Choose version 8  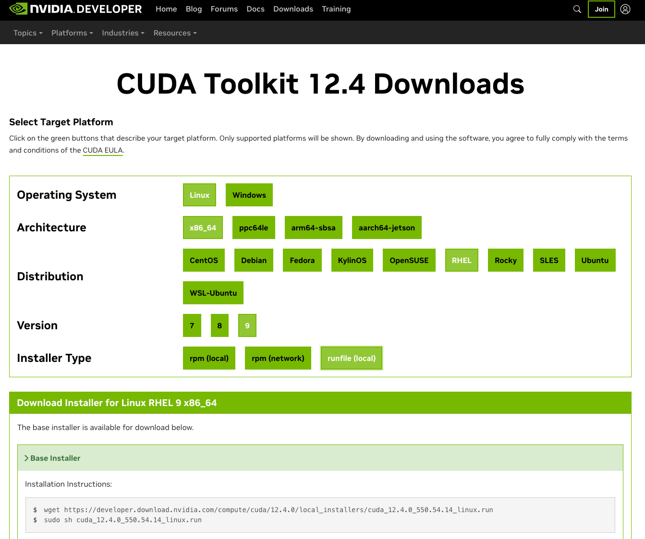click(x=219, y=325)
